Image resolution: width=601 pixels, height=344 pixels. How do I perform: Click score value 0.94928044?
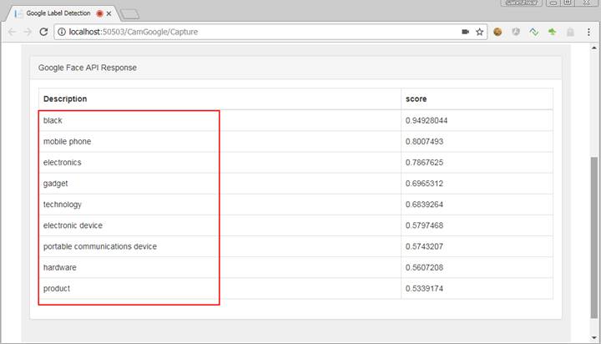point(427,120)
